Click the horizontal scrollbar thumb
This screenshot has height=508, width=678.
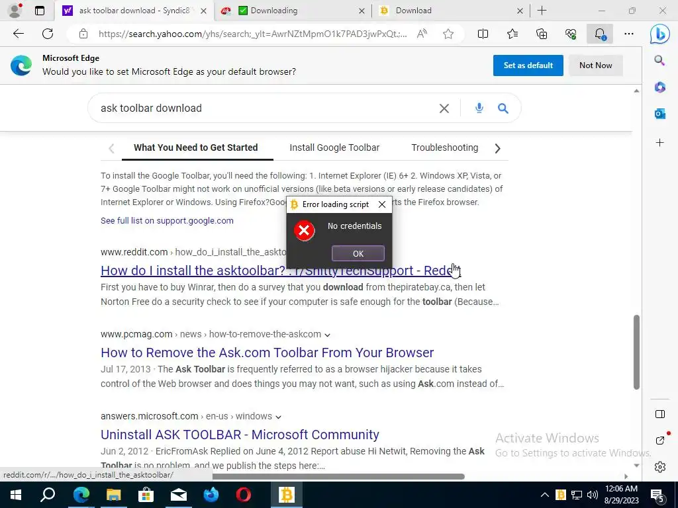pyautogui.click(x=338, y=476)
